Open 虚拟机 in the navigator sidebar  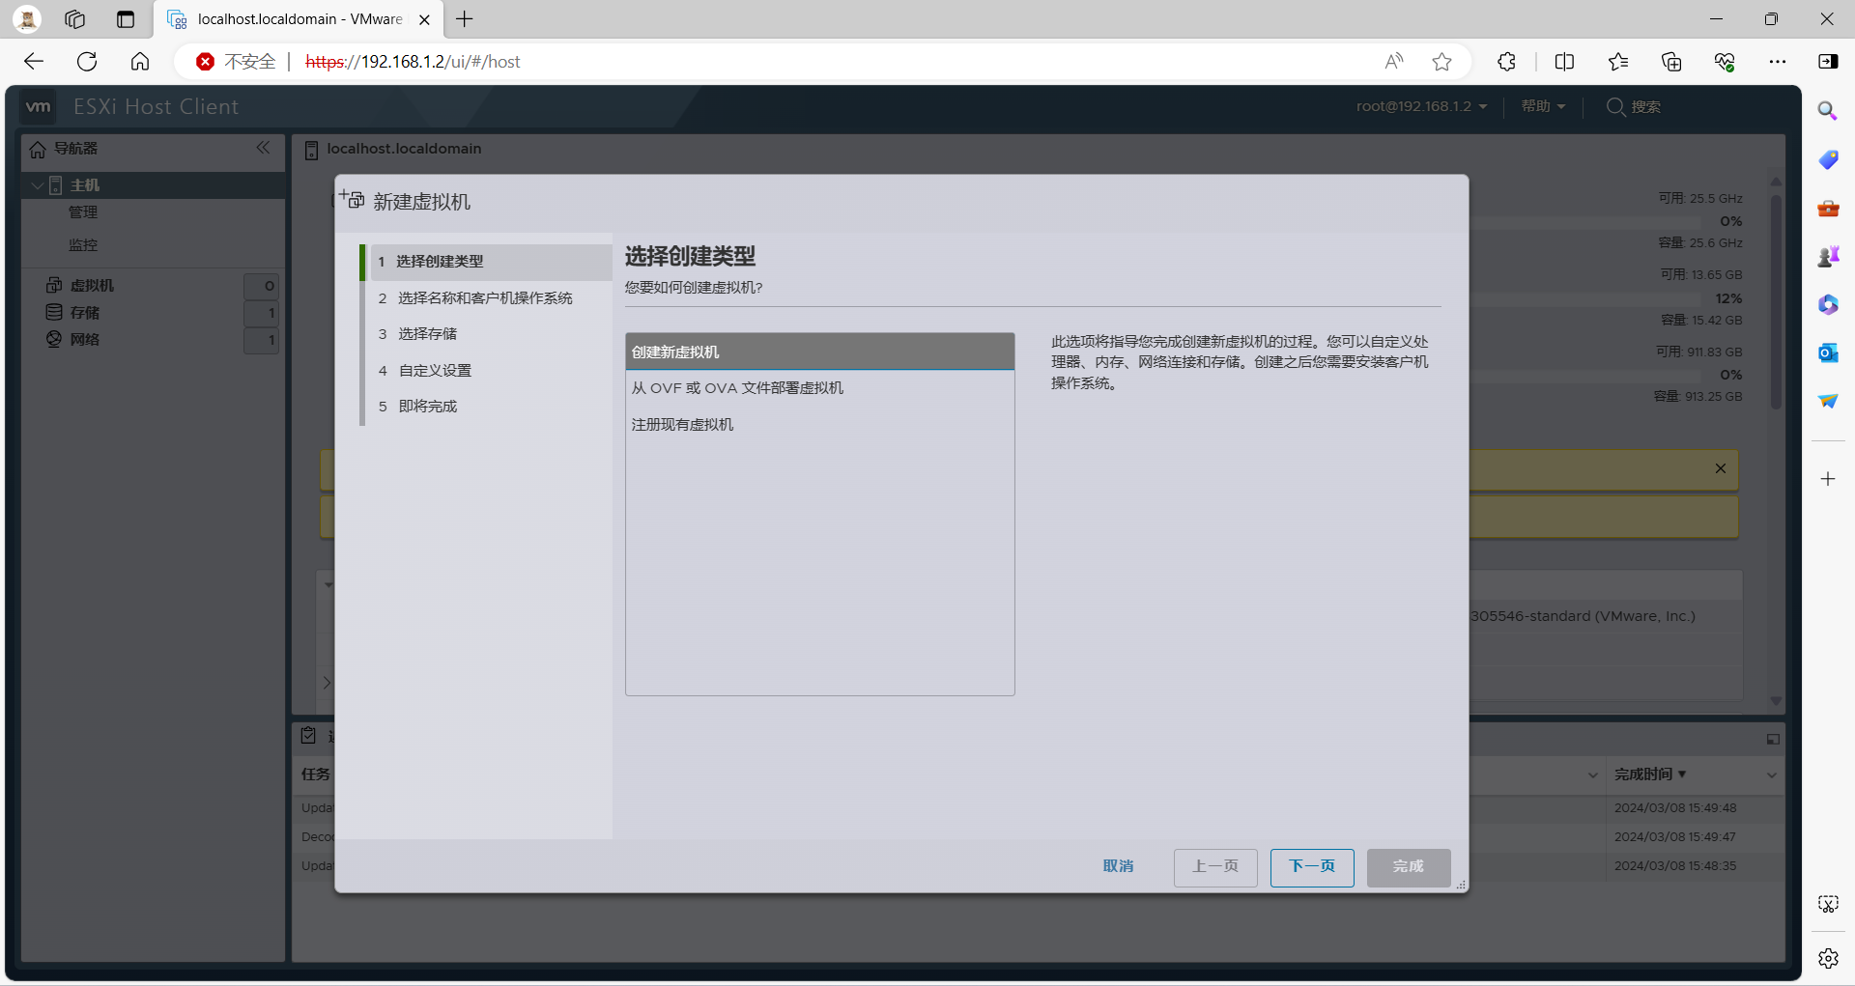point(91,285)
